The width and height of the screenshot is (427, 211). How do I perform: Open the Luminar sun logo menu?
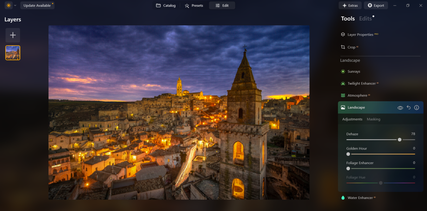click(x=9, y=6)
